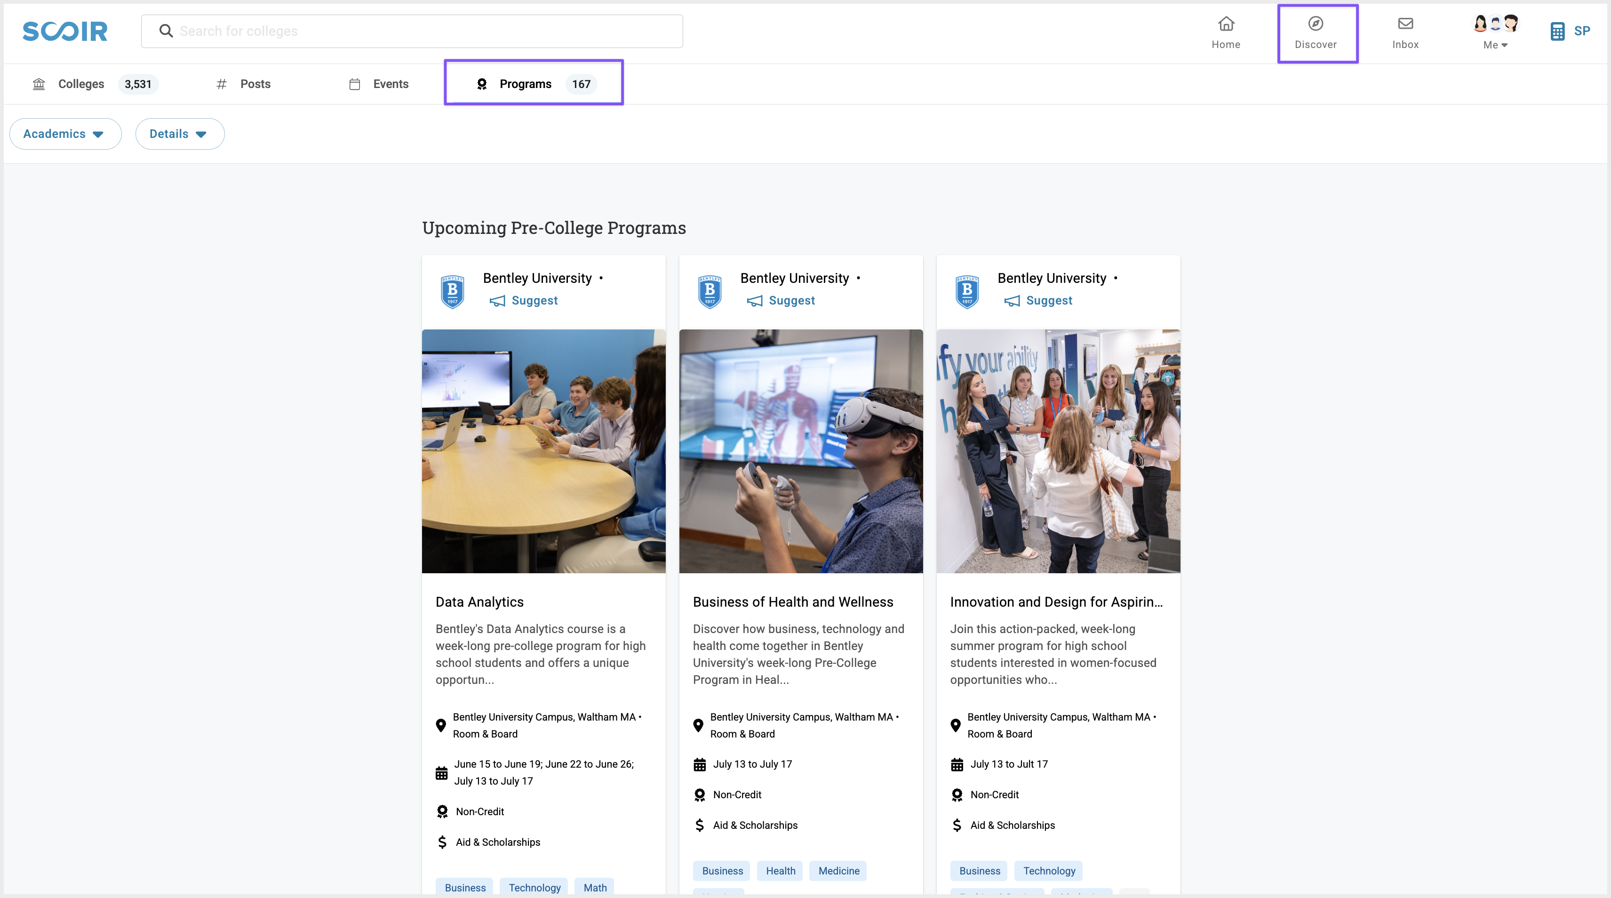Open the Me account dropdown
Image resolution: width=1611 pixels, height=898 pixels.
click(1495, 44)
